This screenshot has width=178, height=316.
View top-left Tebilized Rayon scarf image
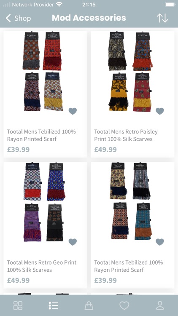click(x=43, y=71)
